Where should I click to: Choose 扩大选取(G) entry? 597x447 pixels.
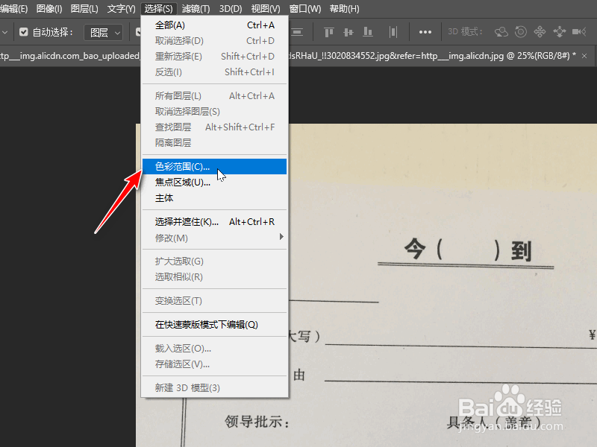(x=215, y=261)
